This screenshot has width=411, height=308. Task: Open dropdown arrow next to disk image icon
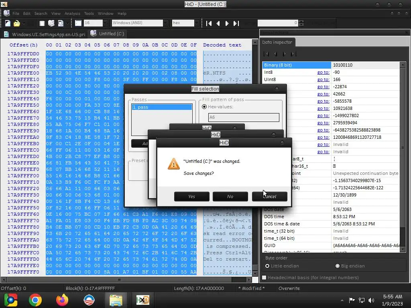(x=67, y=24)
